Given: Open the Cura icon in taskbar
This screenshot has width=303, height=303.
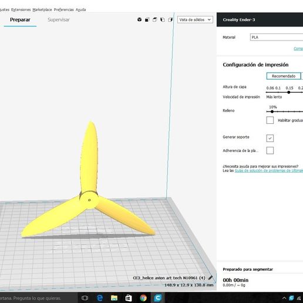Looking at the screenshot, I should (x=158, y=298).
